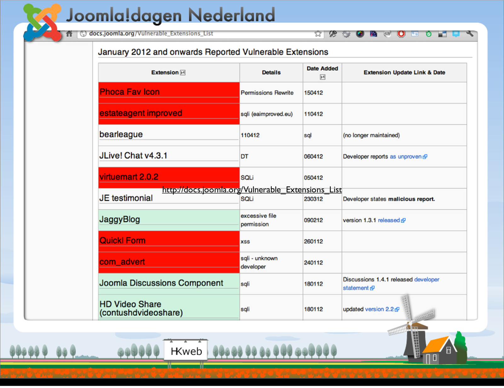Screen dimensions: 504x388
Task: Open the red power-stop extension icon
Action: click(x=401, y=34)
